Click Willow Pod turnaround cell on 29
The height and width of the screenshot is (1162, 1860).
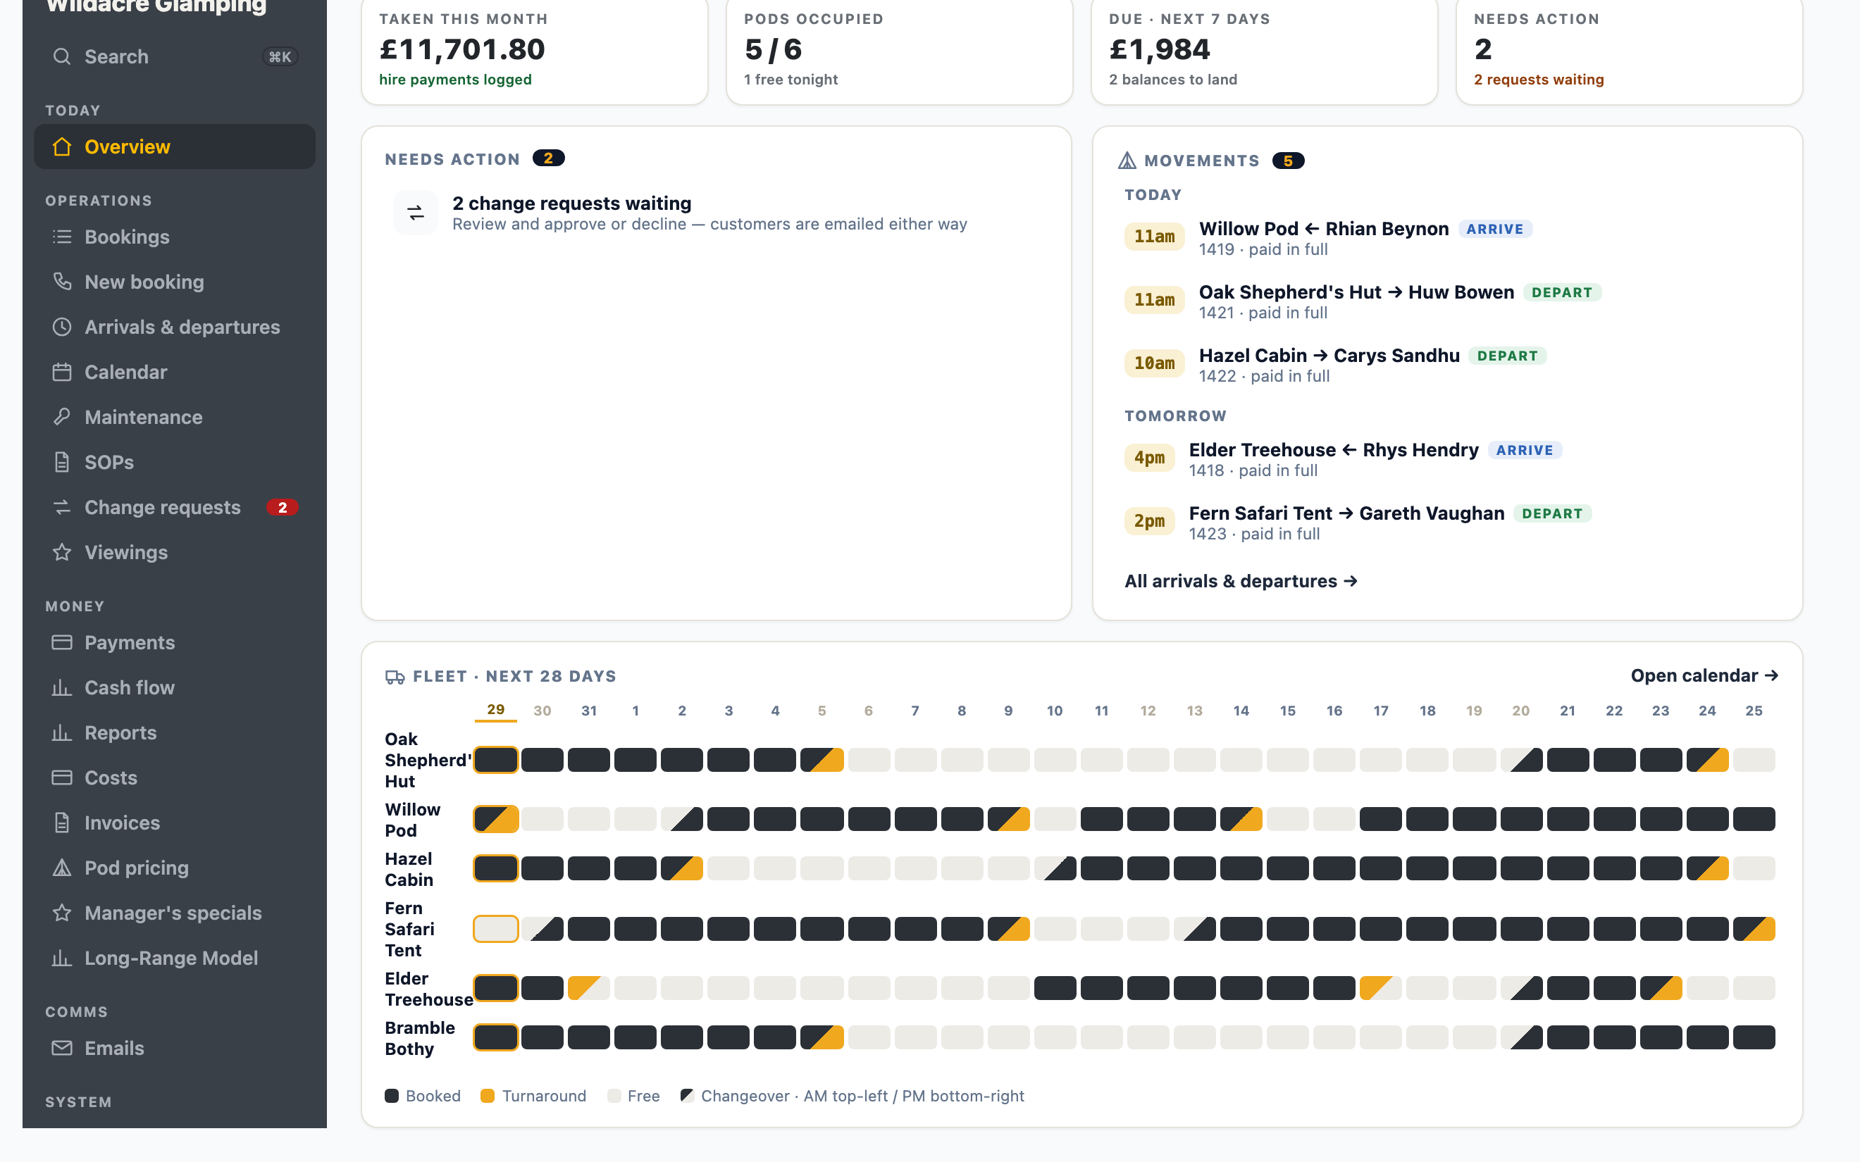click(496, 818)
